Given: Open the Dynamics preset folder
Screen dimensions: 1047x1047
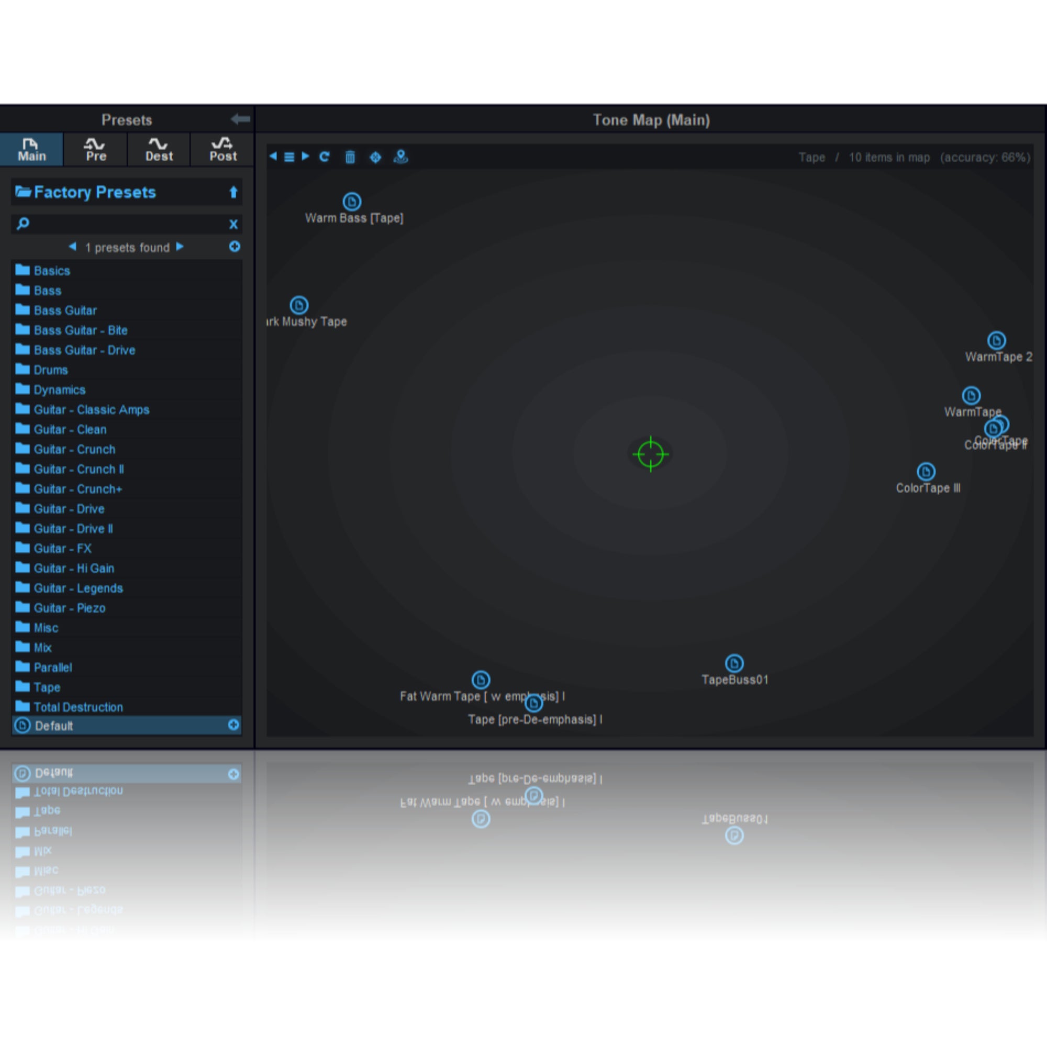Looking at the screenshot, I should (126, 389).
